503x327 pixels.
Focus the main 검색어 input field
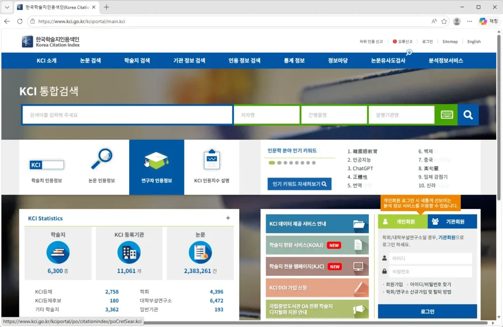pos(127,115)
